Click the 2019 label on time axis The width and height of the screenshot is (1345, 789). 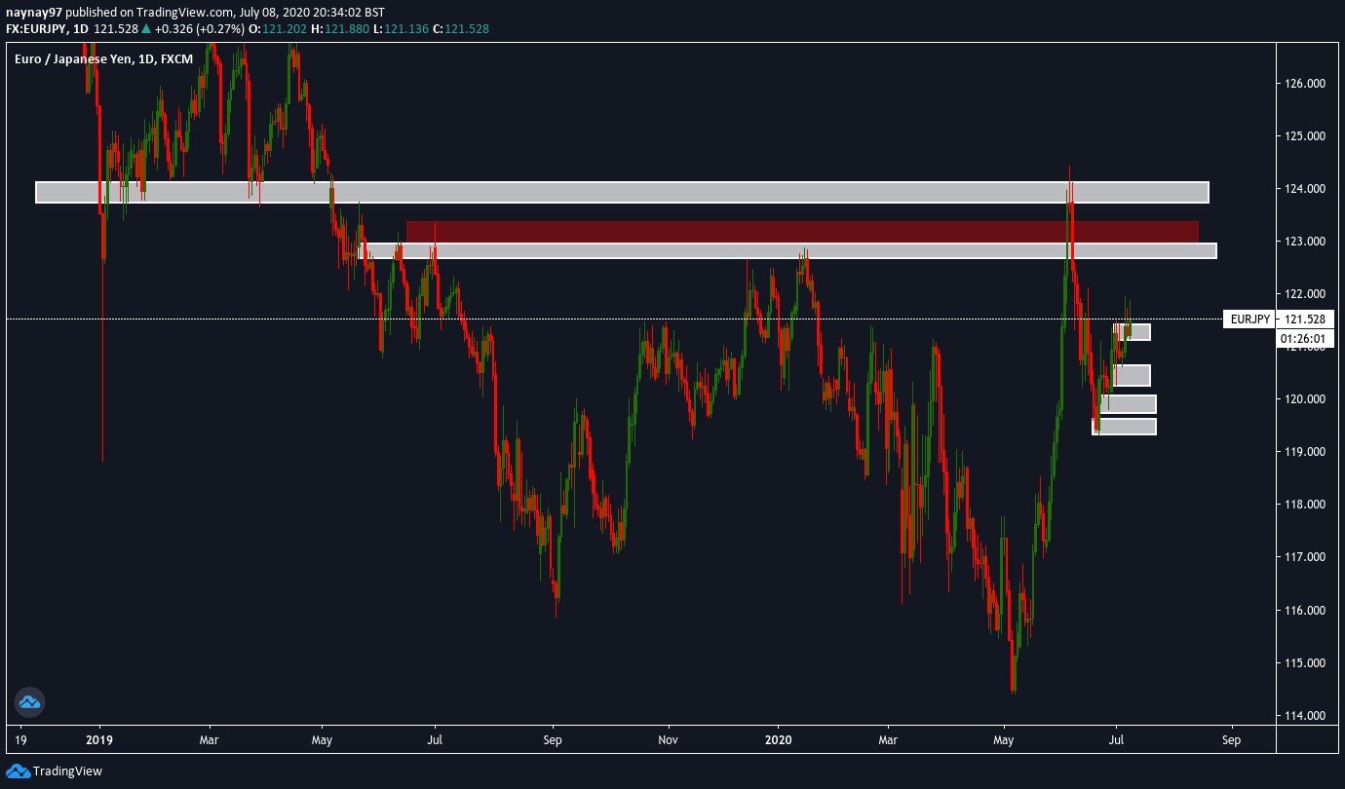[x=99, y=739]
